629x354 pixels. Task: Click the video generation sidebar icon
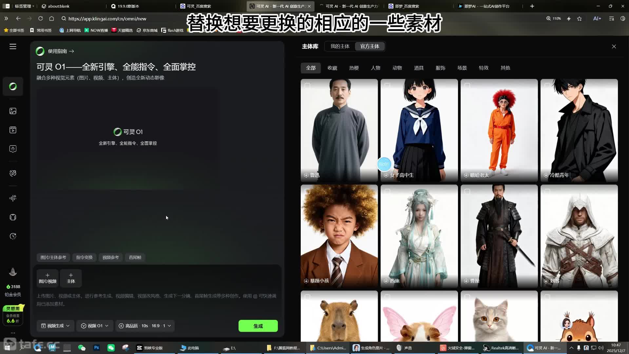13,130
